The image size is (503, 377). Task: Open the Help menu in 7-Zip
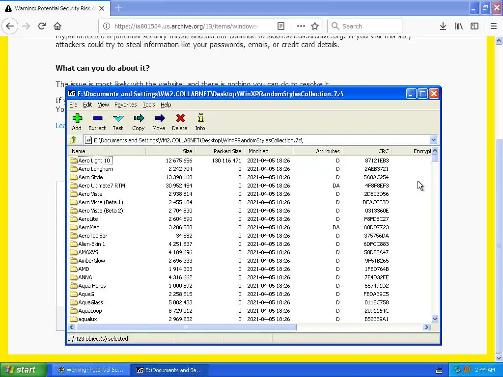pyautogui.click(x=166, y=105)
